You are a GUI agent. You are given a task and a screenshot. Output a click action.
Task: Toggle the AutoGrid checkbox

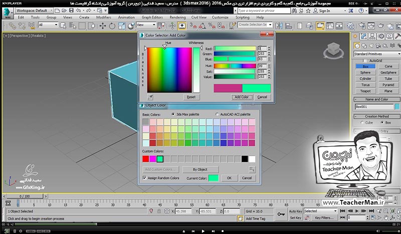pyautogui.click(x=365, y=61)
